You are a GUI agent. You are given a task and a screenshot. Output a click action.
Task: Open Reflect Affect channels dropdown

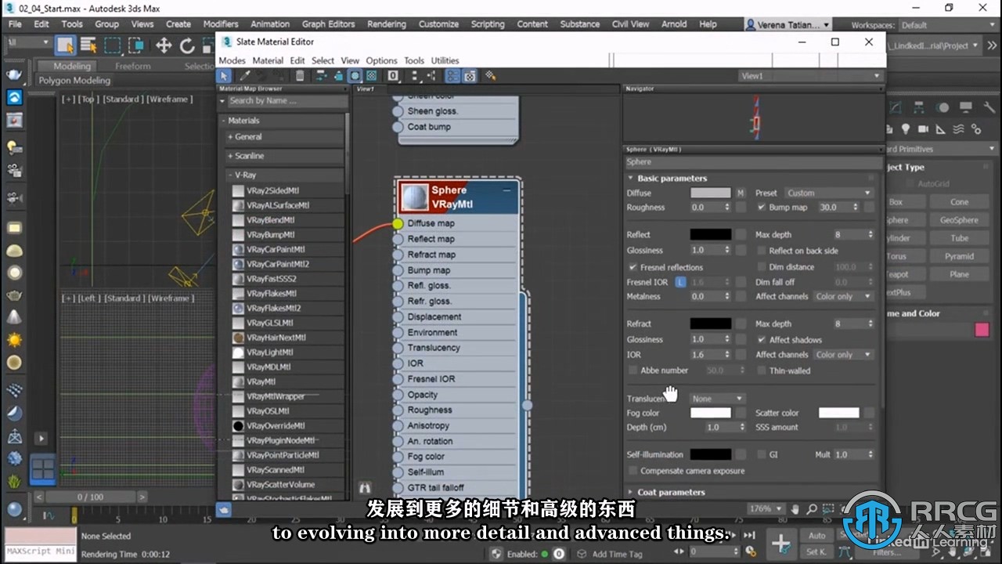click(844, 297)
